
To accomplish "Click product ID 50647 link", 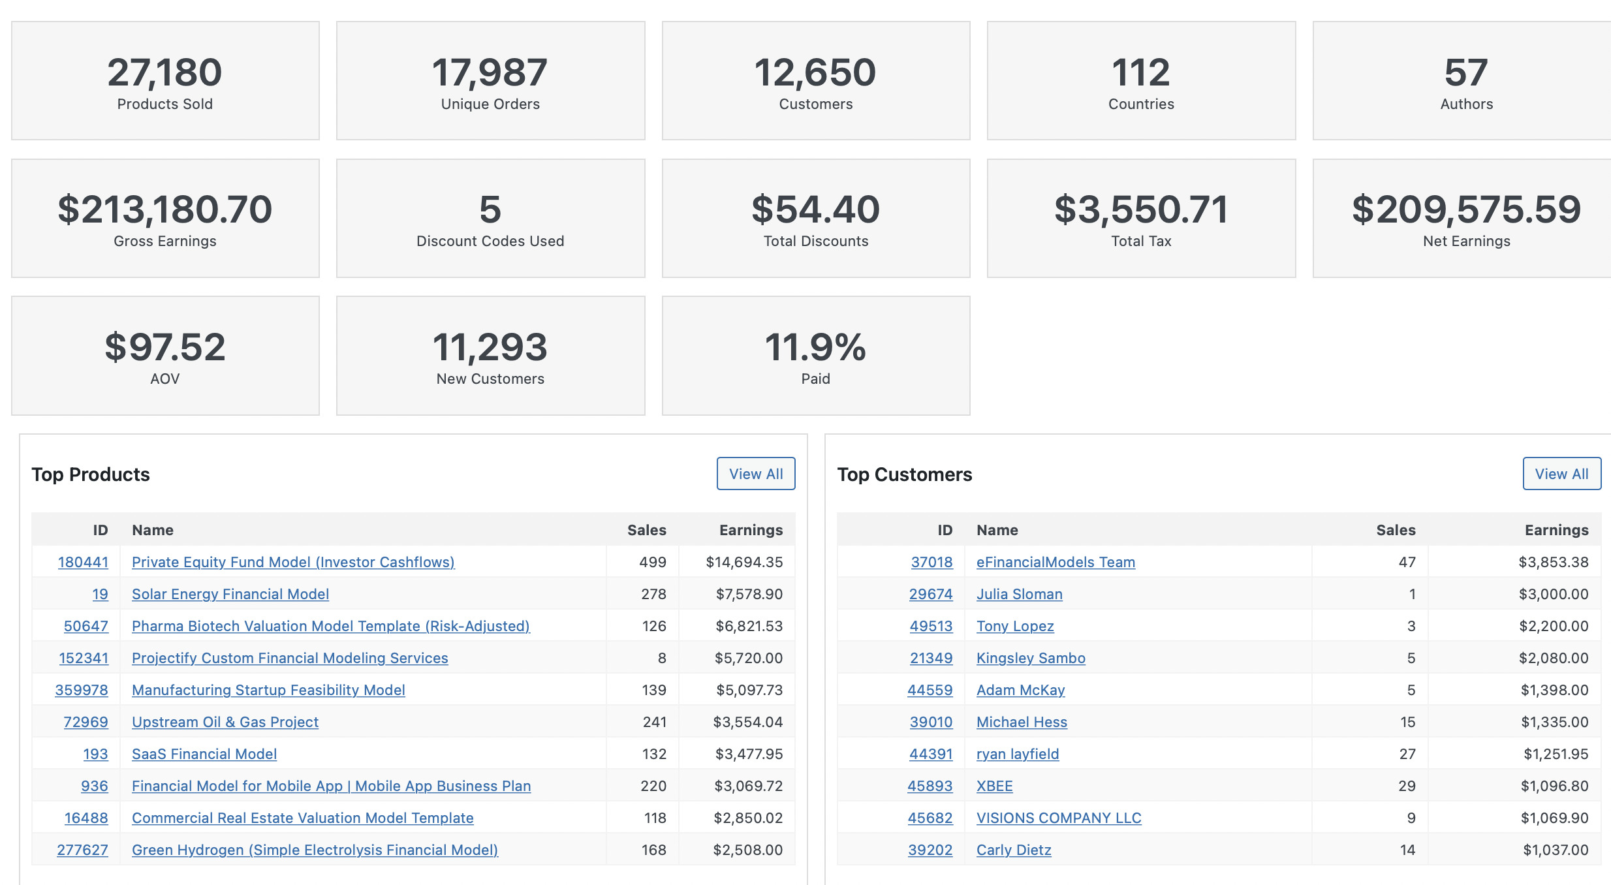I will pos(86,626).
